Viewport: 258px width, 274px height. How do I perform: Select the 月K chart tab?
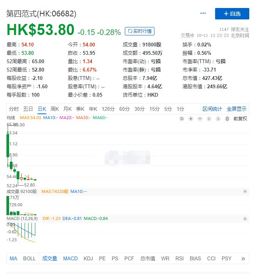click(x=68, y=109)
